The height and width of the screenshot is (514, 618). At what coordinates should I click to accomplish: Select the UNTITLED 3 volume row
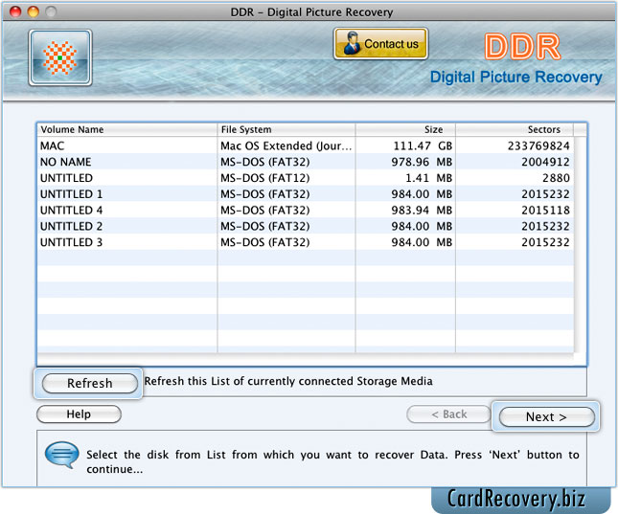pos(306,242)
